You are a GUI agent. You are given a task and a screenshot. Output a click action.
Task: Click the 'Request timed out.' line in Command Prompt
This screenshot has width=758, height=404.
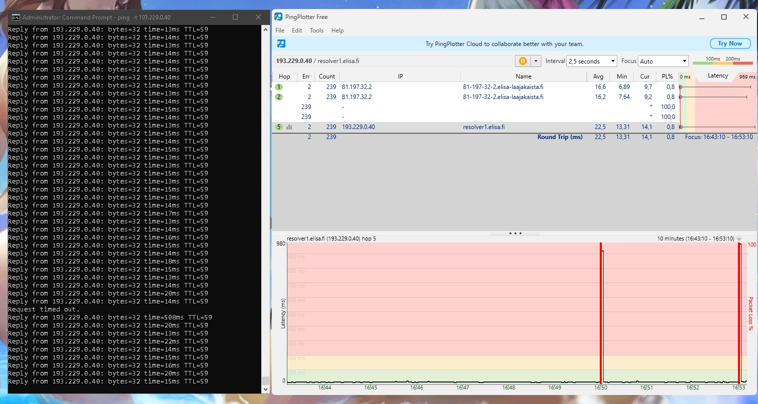44,309
